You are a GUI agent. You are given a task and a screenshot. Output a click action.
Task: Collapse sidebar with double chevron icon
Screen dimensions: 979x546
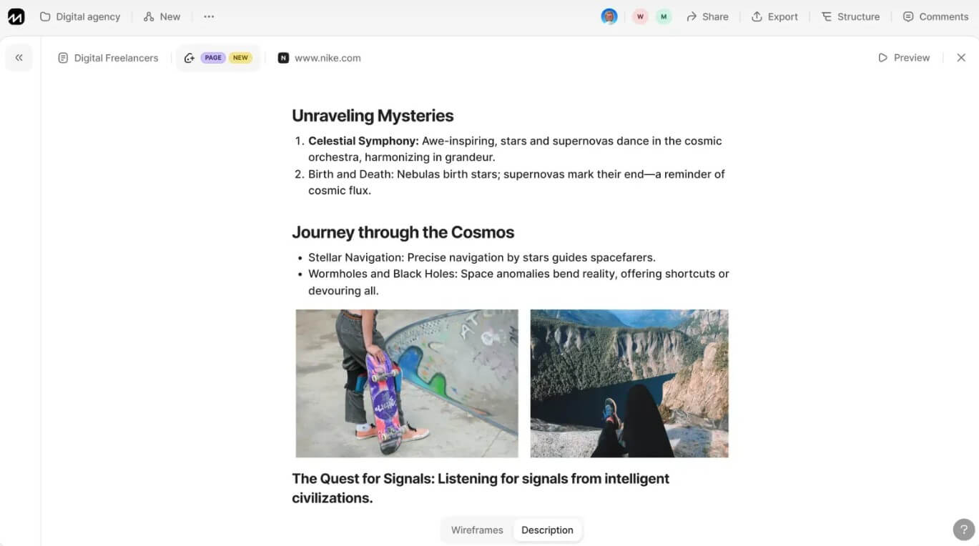point(19,58)
